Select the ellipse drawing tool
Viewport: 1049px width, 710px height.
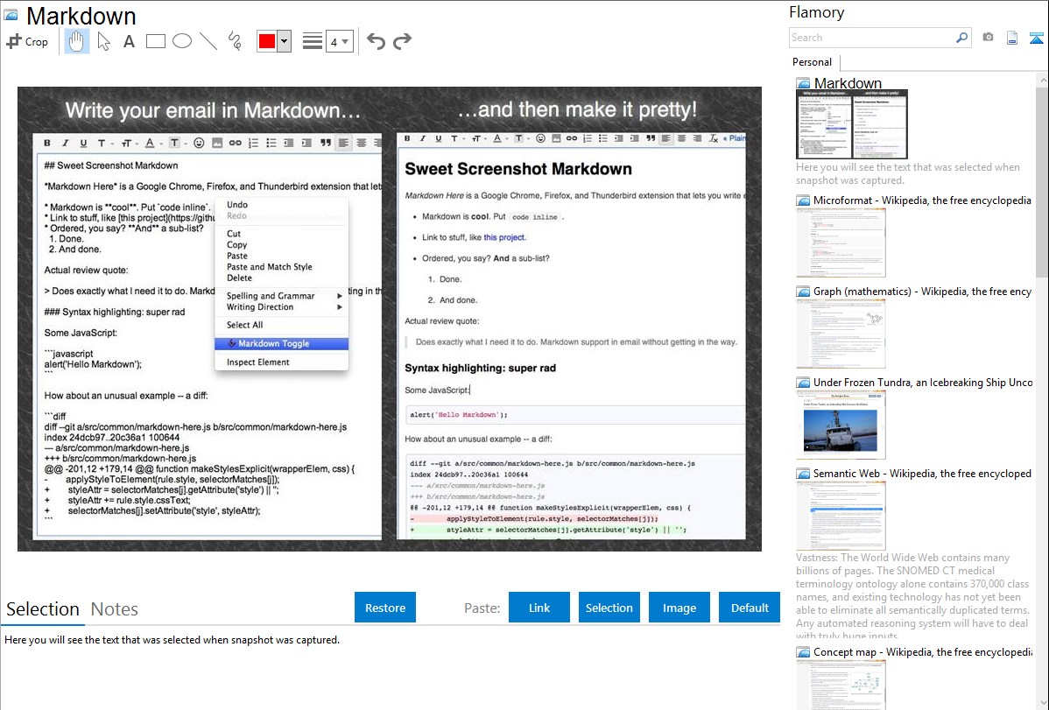[182, 41]
